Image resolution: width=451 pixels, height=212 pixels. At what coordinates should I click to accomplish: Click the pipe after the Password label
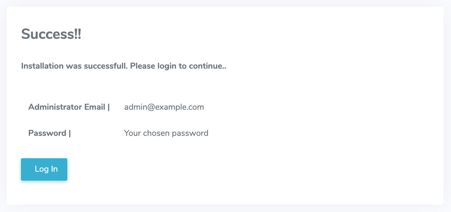pyautogui.click(x=70, y=133)
